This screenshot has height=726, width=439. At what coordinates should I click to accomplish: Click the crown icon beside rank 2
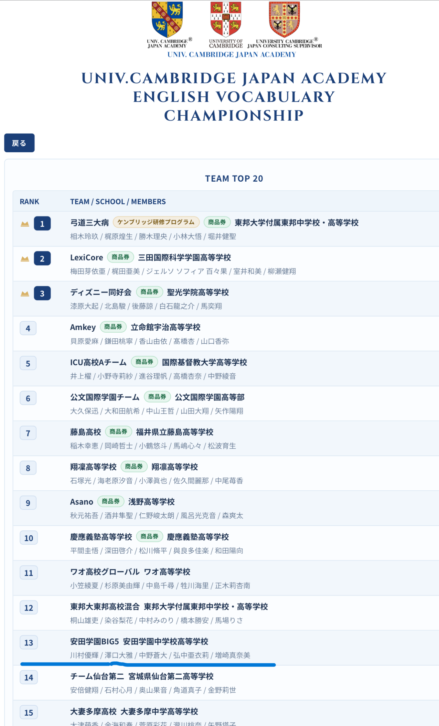[x=25, y=259]
